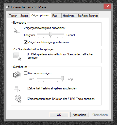Click the mouse trail cursors icon
This screenshot has height=125, width=117.
[17, 74]
